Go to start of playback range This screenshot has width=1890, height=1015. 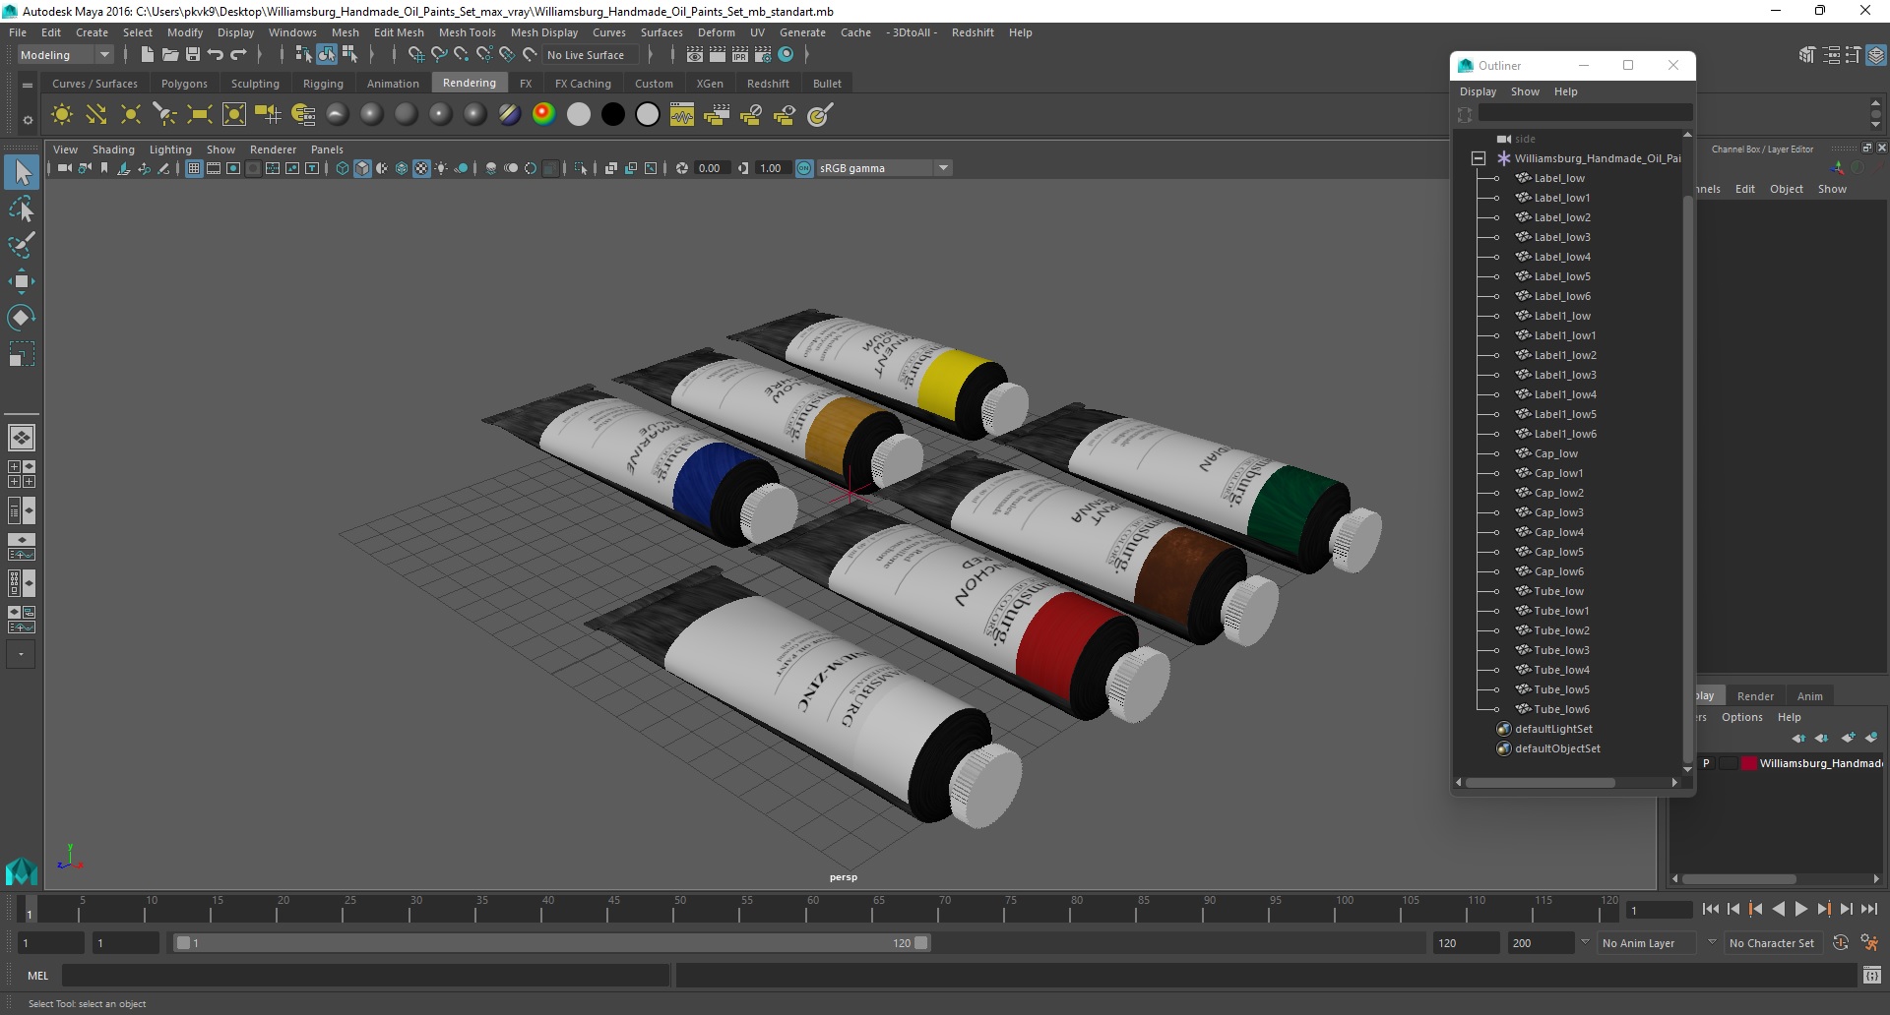pyautogui.click(x=1711, y=910)
